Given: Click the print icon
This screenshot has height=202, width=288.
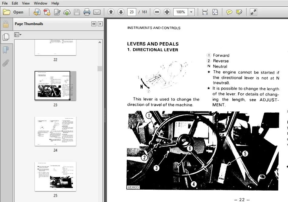Looking at the screenshot, I should click(x=87, y=12).
